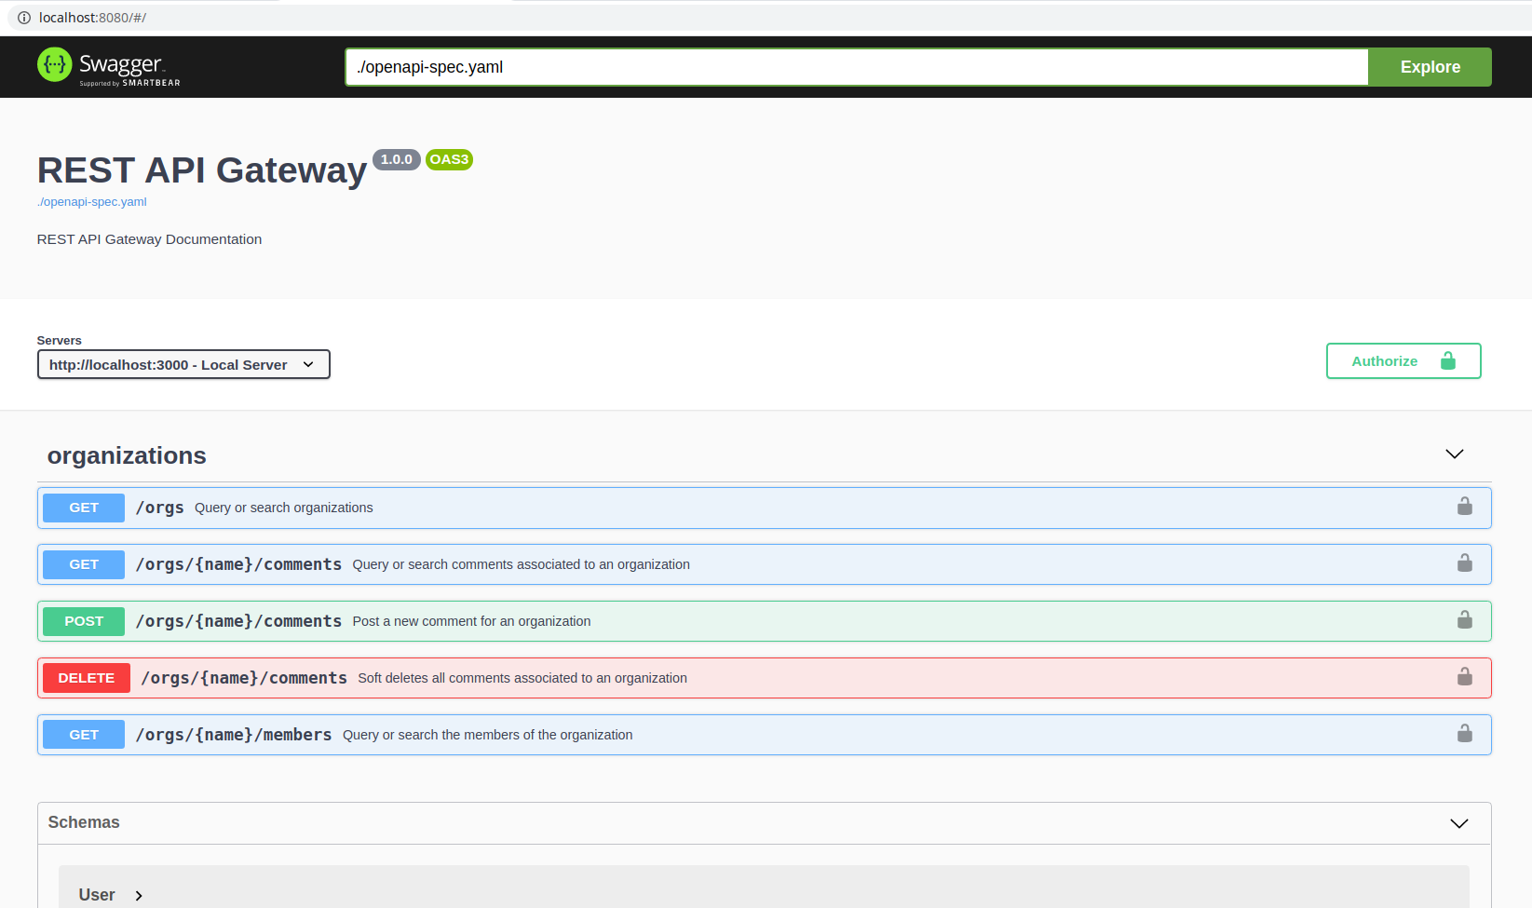Click the REST API Gateway title
1532x908 pixels.
pyautogui.click(x=202, y=170)
